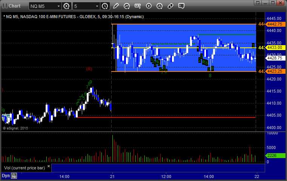Click the 22 date label on time axis

coord(257,176)
